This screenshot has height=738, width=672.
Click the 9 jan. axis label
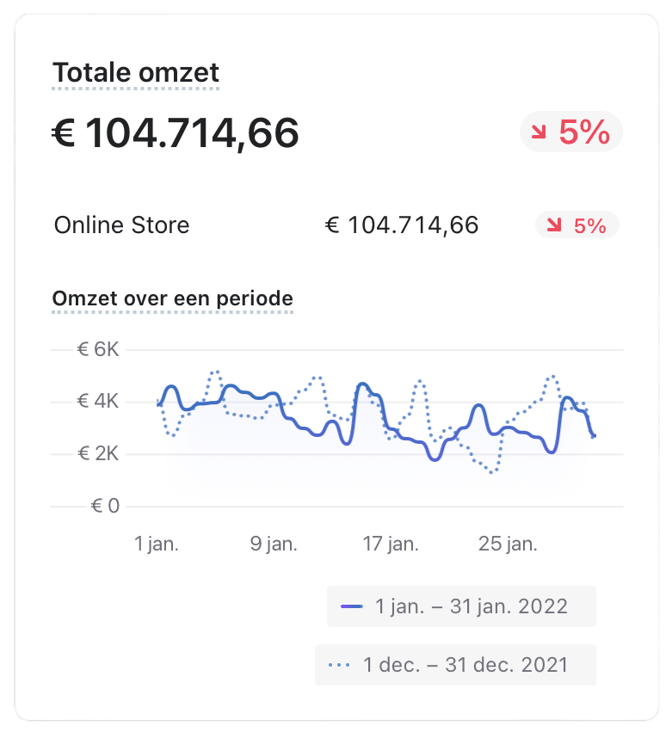coord(274,544)
